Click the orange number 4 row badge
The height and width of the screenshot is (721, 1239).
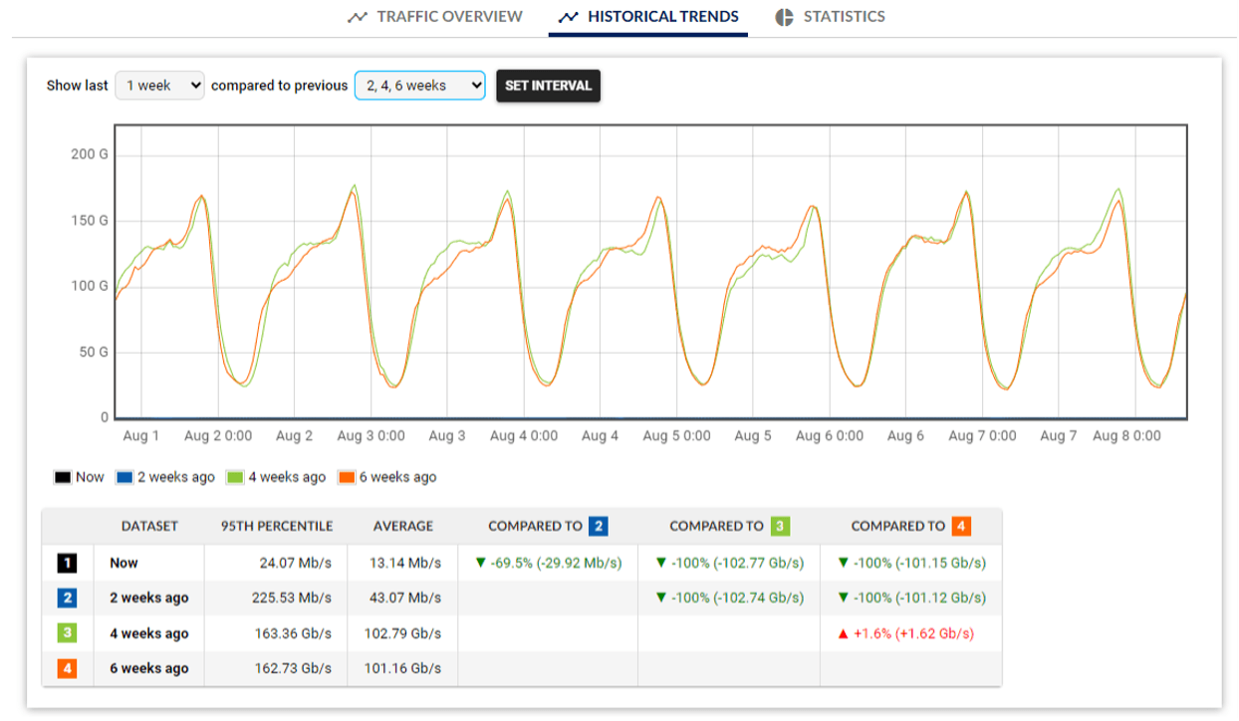tap(69, 668)
